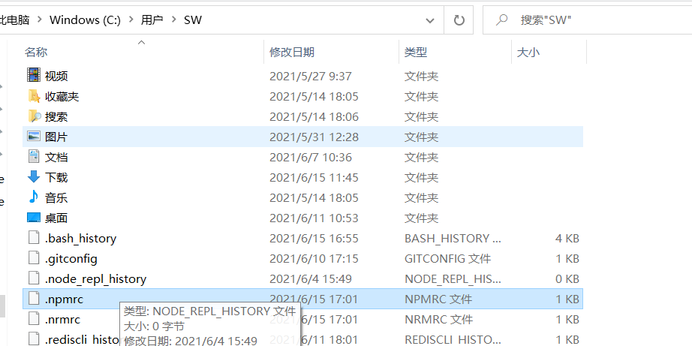Click date 2021/6/4 15:49 in list
The width and height of the screenshot is (692, 346).
311,279
